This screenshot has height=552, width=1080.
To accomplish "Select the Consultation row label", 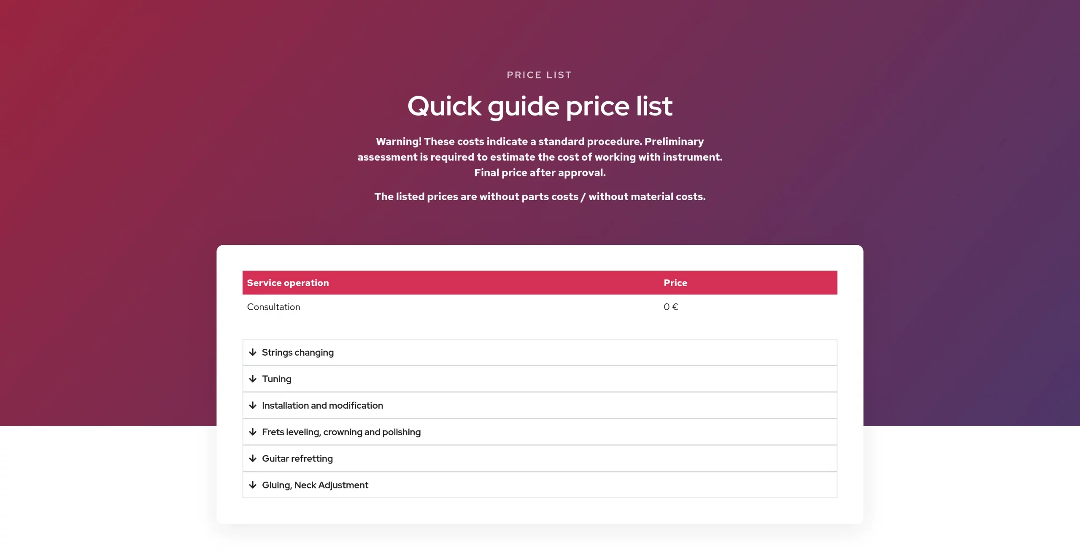I will pos(273,307).
